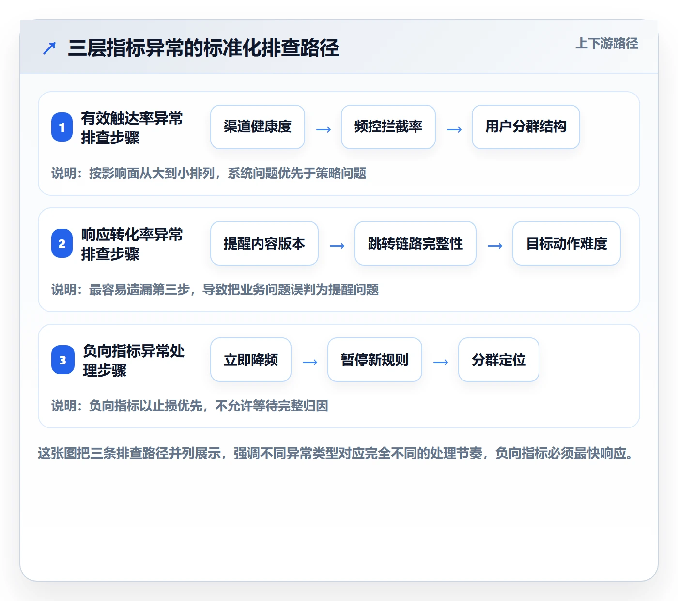Click the 频控拦截率 step box
This screenshot has width=678, height=601.
pos(388,127)
